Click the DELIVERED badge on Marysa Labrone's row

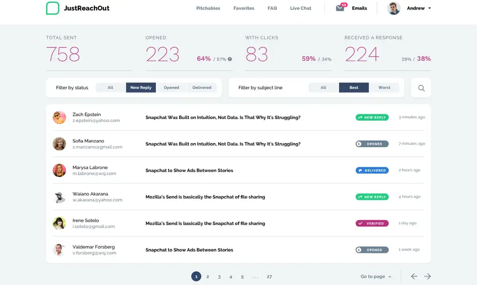372,170
